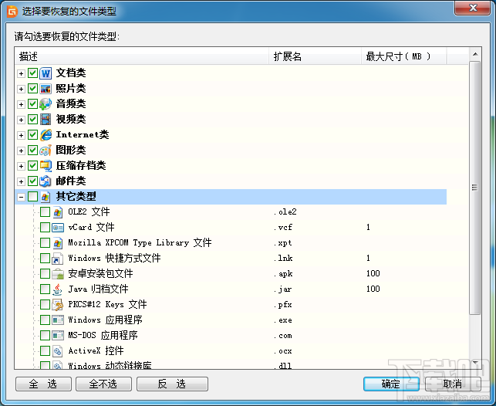Screen dimensions: 496x406
Task: Click the Internet Explorer icon beside Internet类
Action: coord(46,135)
